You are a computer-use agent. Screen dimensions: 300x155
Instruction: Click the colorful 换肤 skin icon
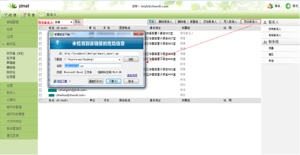pos(270,6)
